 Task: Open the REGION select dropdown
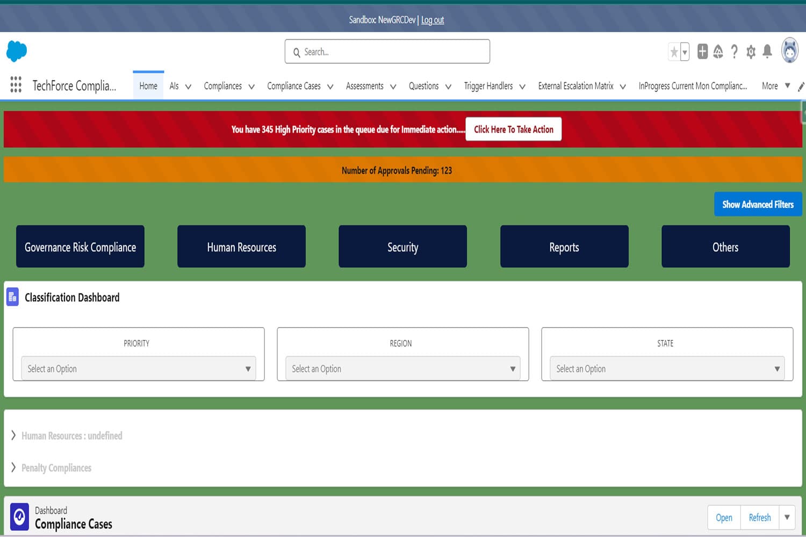[403, 368]
